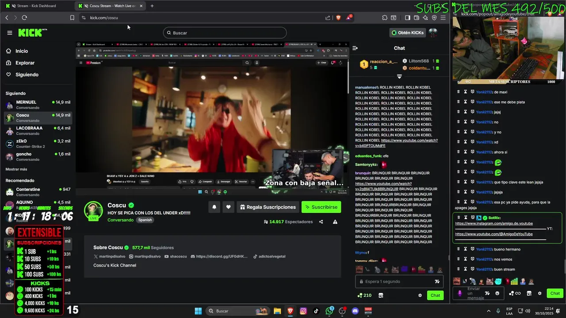Viewport: 566px width, 318px height.
Task: Collapse the chat panel with arrow icon
Action: point(355,48)
